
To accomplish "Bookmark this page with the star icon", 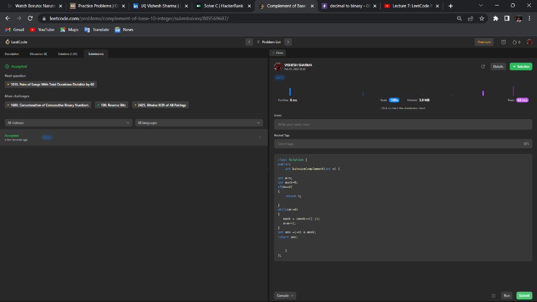I will tap(482, 18).
